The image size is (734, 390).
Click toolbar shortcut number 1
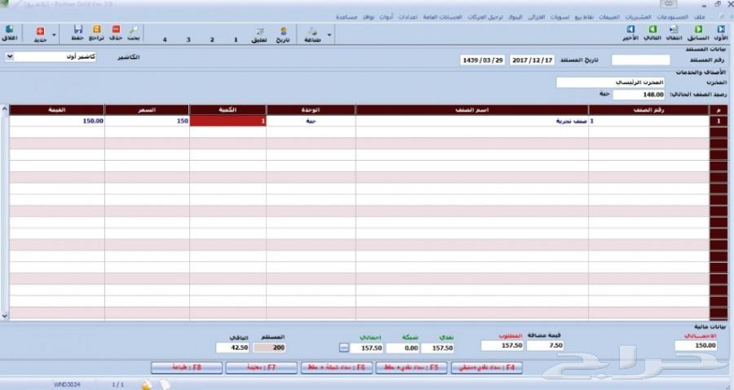(236, 40)
